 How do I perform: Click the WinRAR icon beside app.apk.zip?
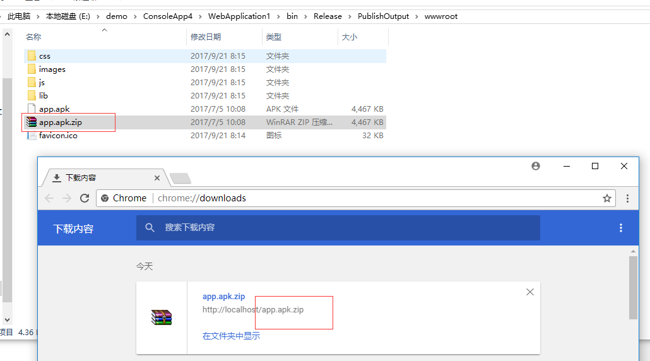32,122
